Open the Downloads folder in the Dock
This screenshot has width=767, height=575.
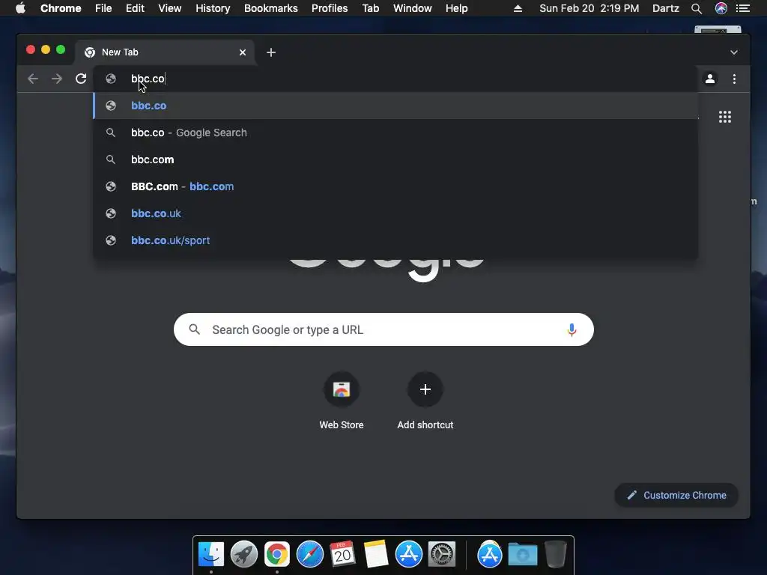pos(522,555)
